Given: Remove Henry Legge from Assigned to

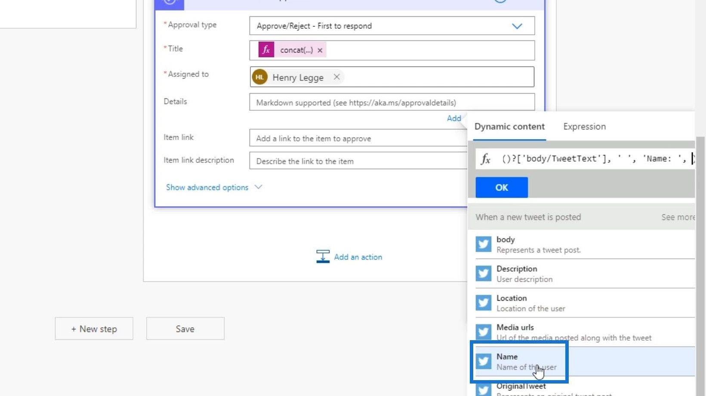Looking at the screenshot, I should [x=336, y=77].
